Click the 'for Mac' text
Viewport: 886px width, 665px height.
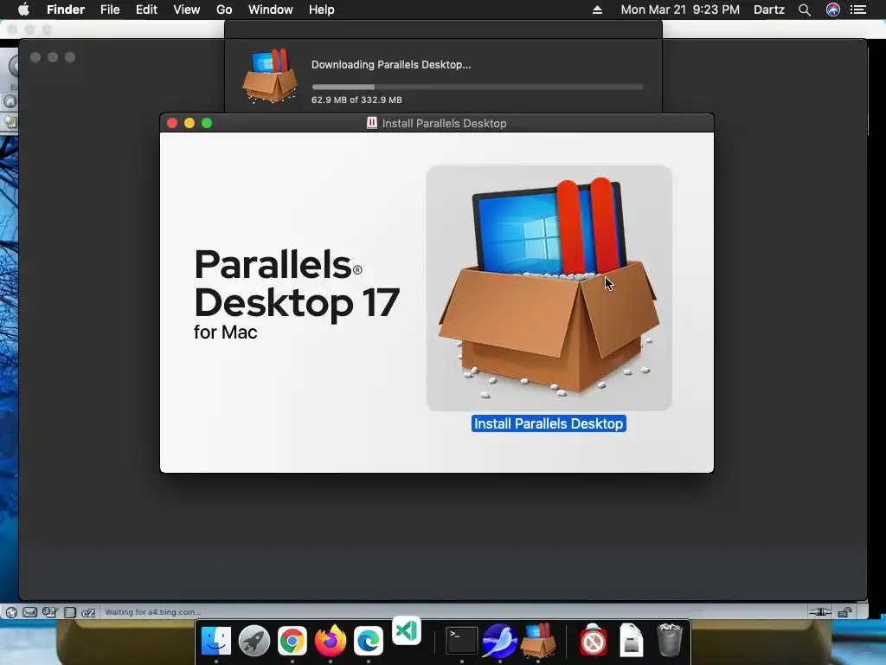[226, 332]
